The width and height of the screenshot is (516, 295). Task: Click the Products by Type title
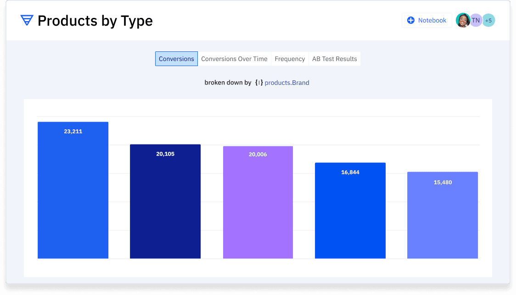pyautogui.click(x=95, y=21)
